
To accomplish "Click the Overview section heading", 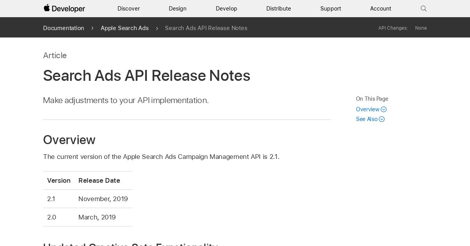I will [x=69, y=140].
